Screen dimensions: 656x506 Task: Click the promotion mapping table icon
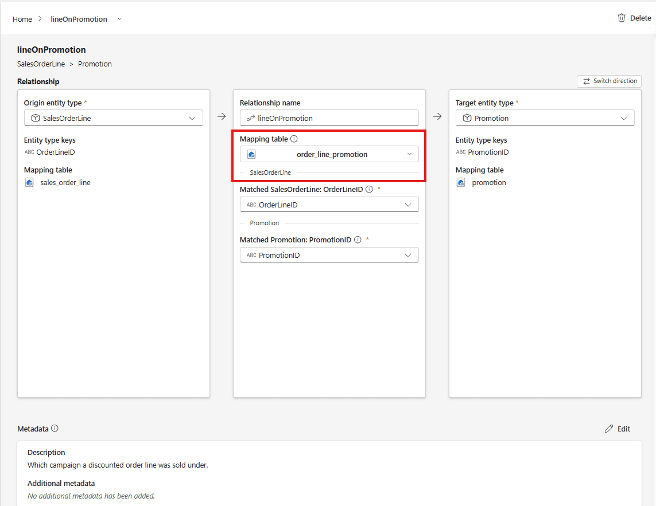pos(461,183)
